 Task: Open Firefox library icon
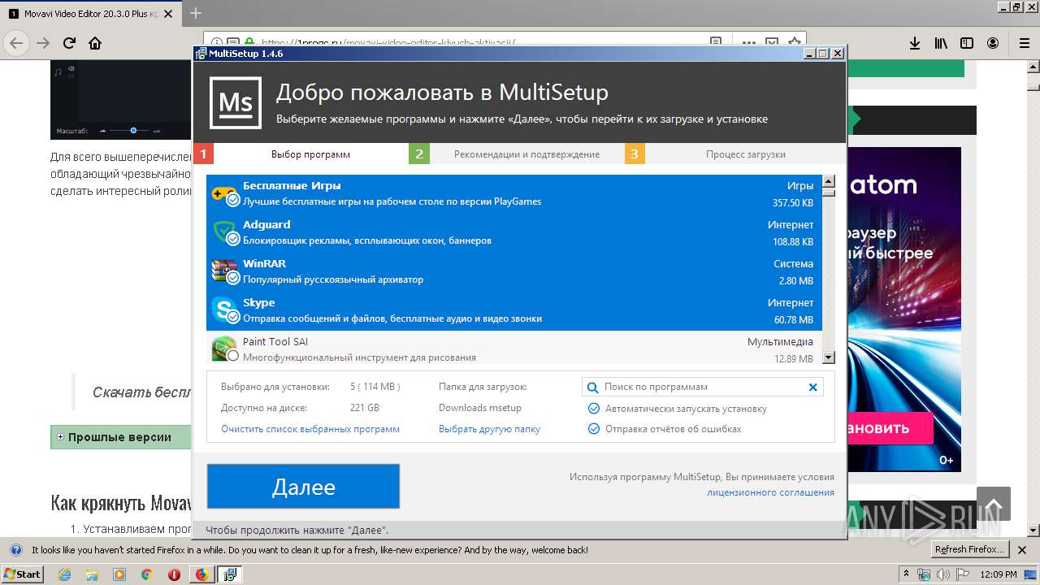941,43
